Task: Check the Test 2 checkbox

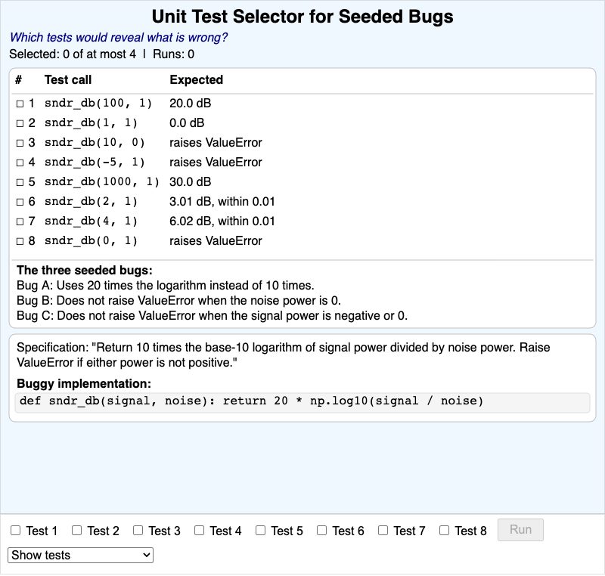Action: coord(77,530)
